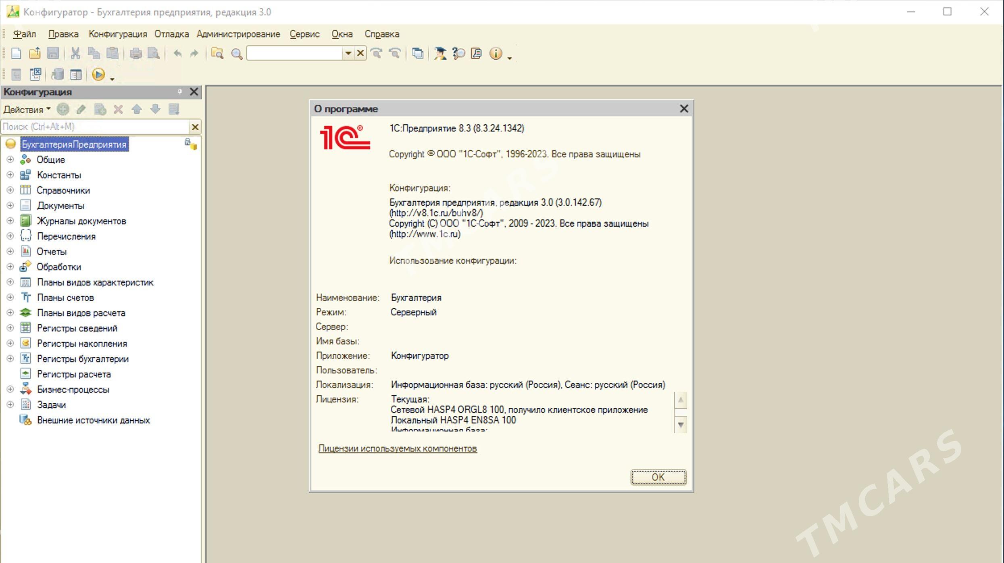Click the Help contents icon
The height and width of the screenshot is (563, 1004).
click(x=477, y=53)
